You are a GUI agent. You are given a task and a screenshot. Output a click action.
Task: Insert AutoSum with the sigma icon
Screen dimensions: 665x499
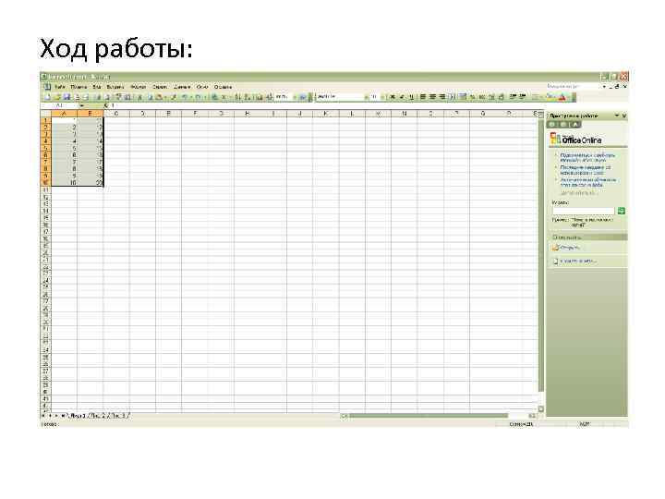point(224,97)
